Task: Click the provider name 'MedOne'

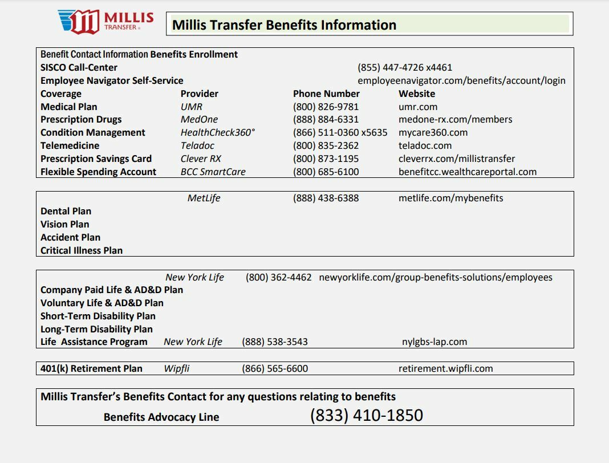Action: click(x=199, y=120)
